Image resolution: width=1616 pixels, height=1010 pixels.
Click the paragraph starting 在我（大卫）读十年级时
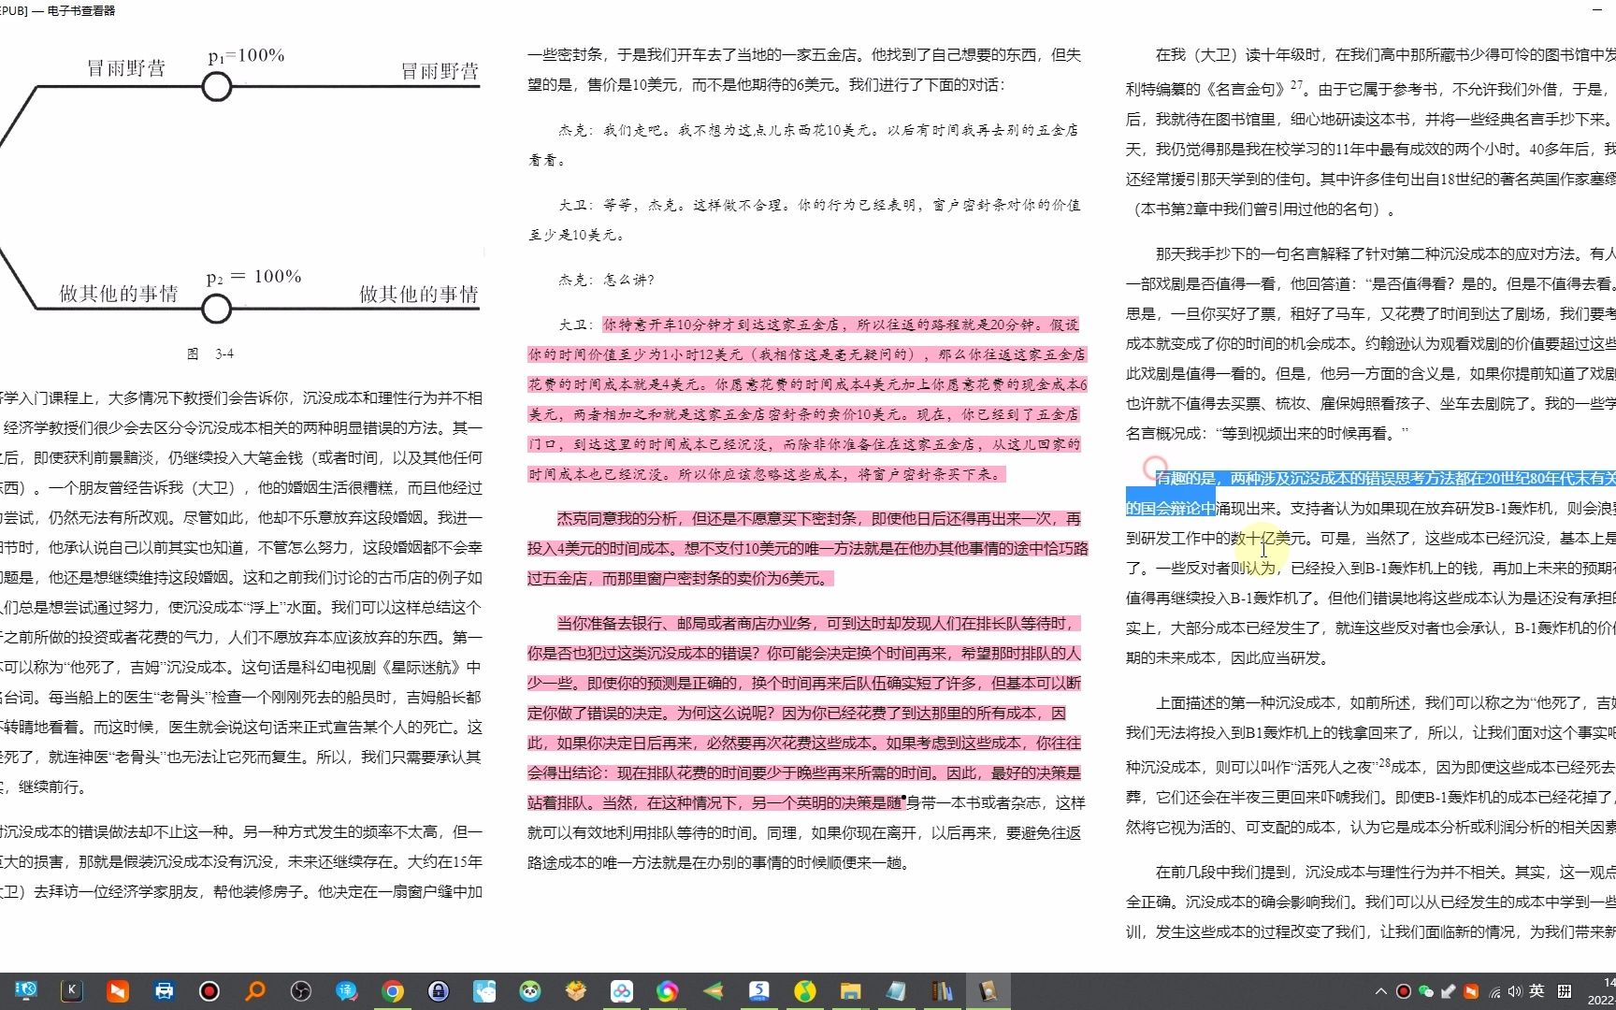[1371, 132]
